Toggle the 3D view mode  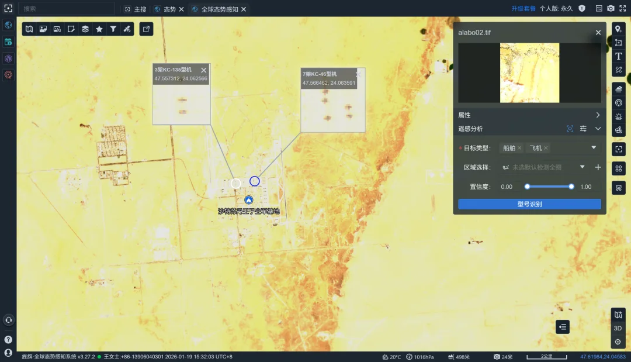[x=618, y=328]
